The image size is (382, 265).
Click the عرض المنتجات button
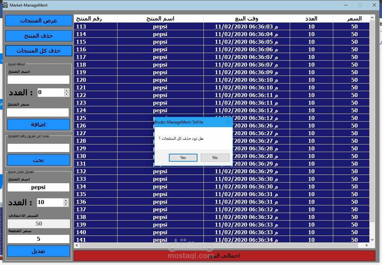pyautogui.click(x=39, y=21)
